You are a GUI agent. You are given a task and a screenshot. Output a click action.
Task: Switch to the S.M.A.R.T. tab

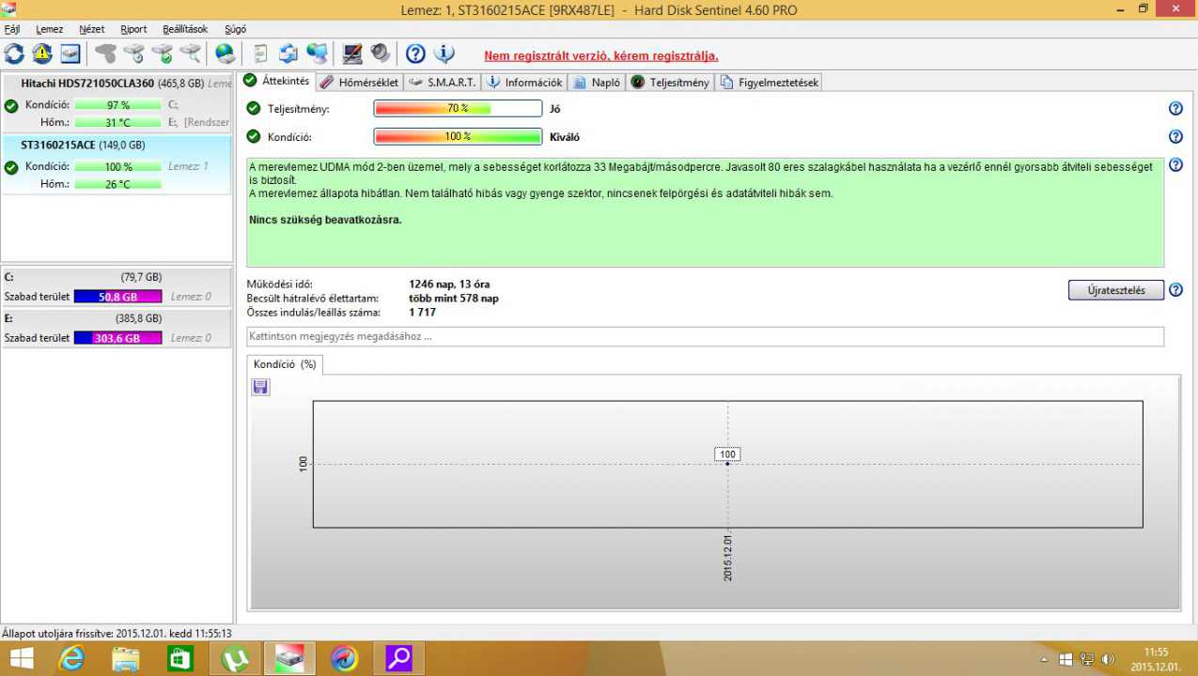(x=443, y=83)
